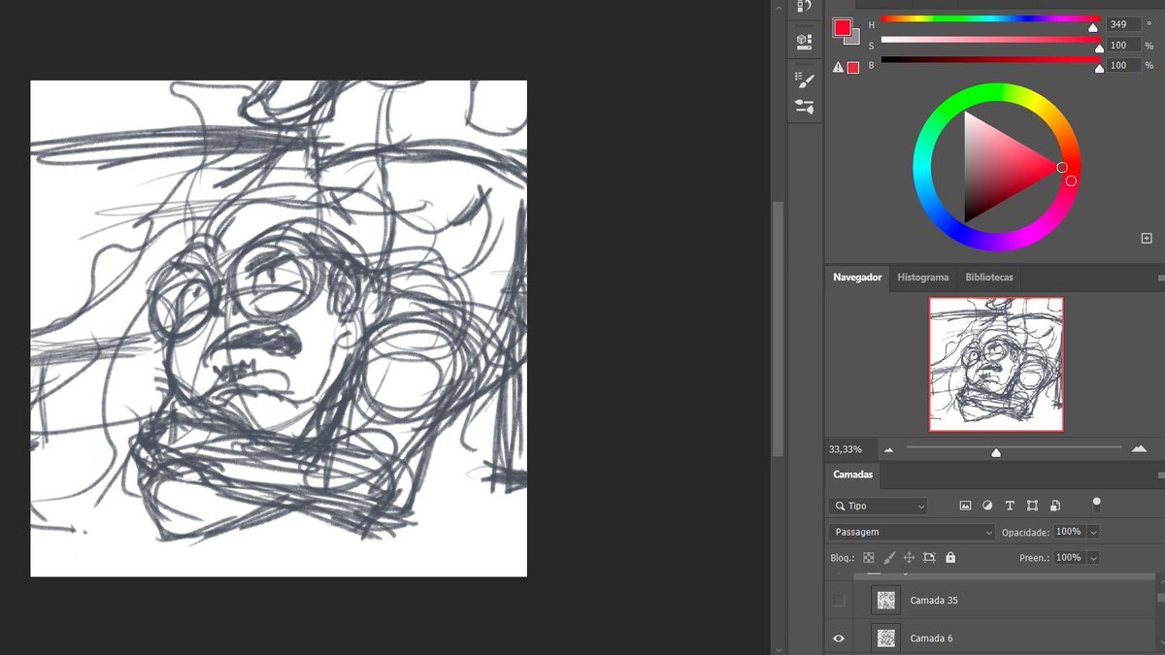
Task: Click the sketch canvas artwork
Action: click(279, 328)
